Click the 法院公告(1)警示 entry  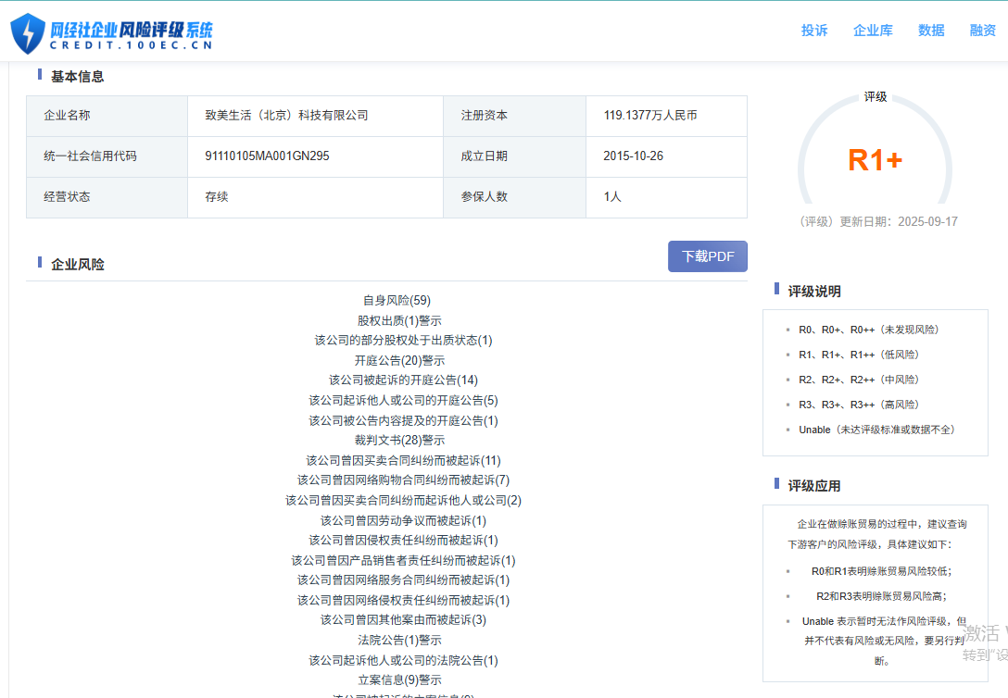point(399,641)
